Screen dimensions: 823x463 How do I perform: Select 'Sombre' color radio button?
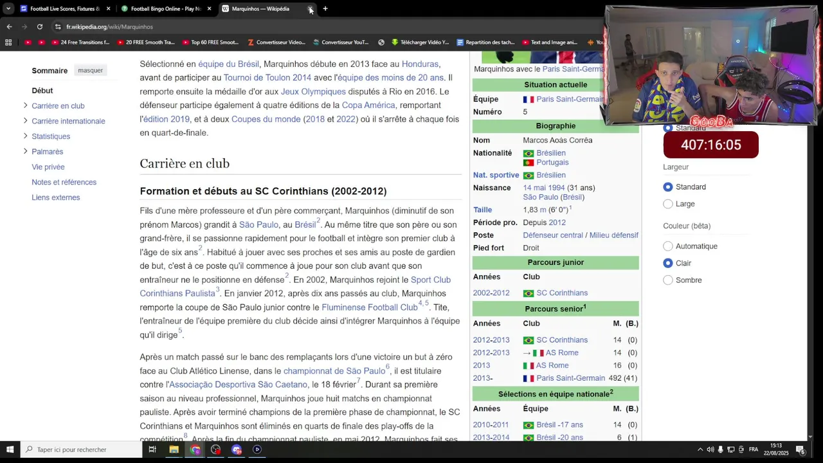point(668,280)
